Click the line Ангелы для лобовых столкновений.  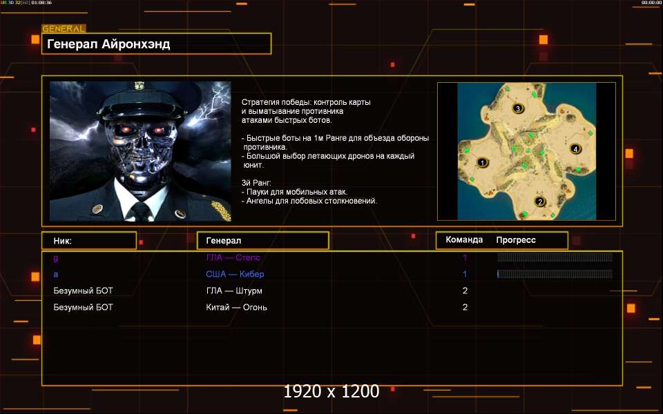click(309, 201)
